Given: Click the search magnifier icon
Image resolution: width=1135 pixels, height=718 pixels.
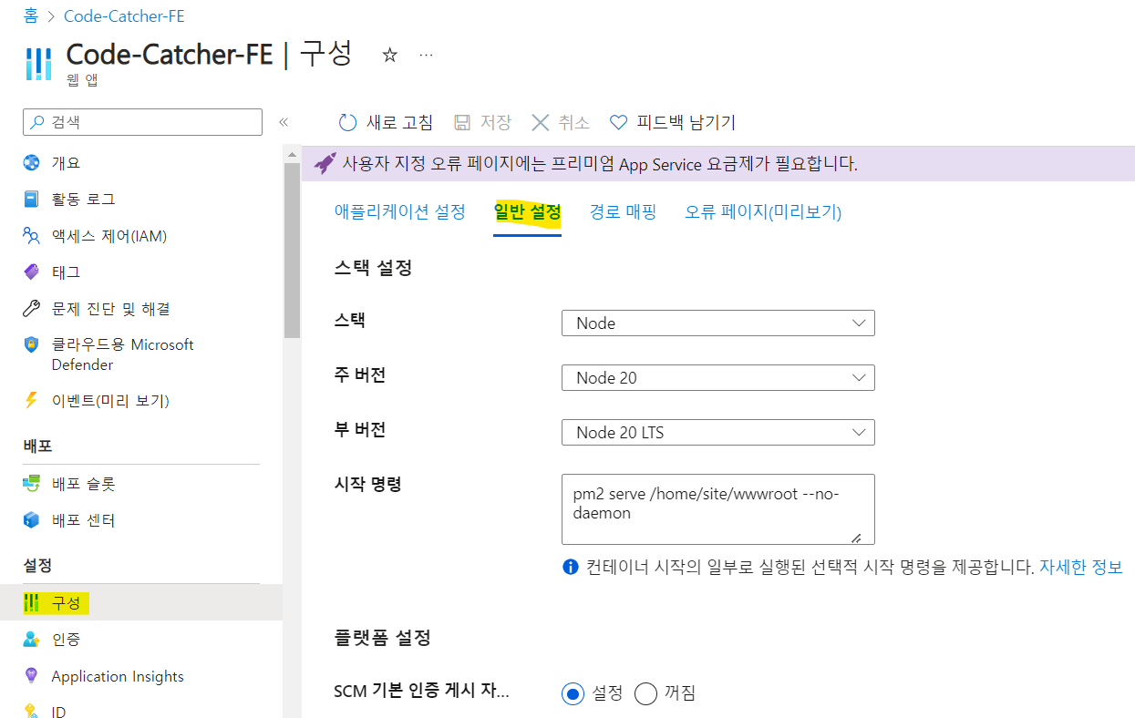Looking at the screenshot, I should [x=37, y=122].
